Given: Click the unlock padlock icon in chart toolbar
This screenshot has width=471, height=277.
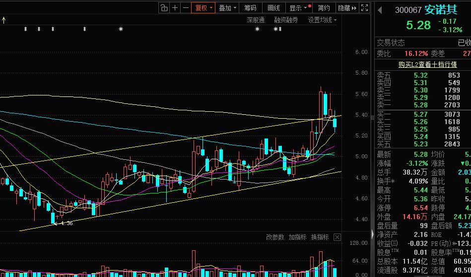Looking at the screenshot, I should point(164,8).
